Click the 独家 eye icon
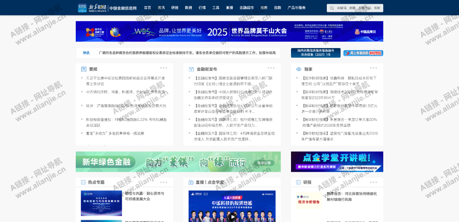Screen dimensions: 459x222 299,69
